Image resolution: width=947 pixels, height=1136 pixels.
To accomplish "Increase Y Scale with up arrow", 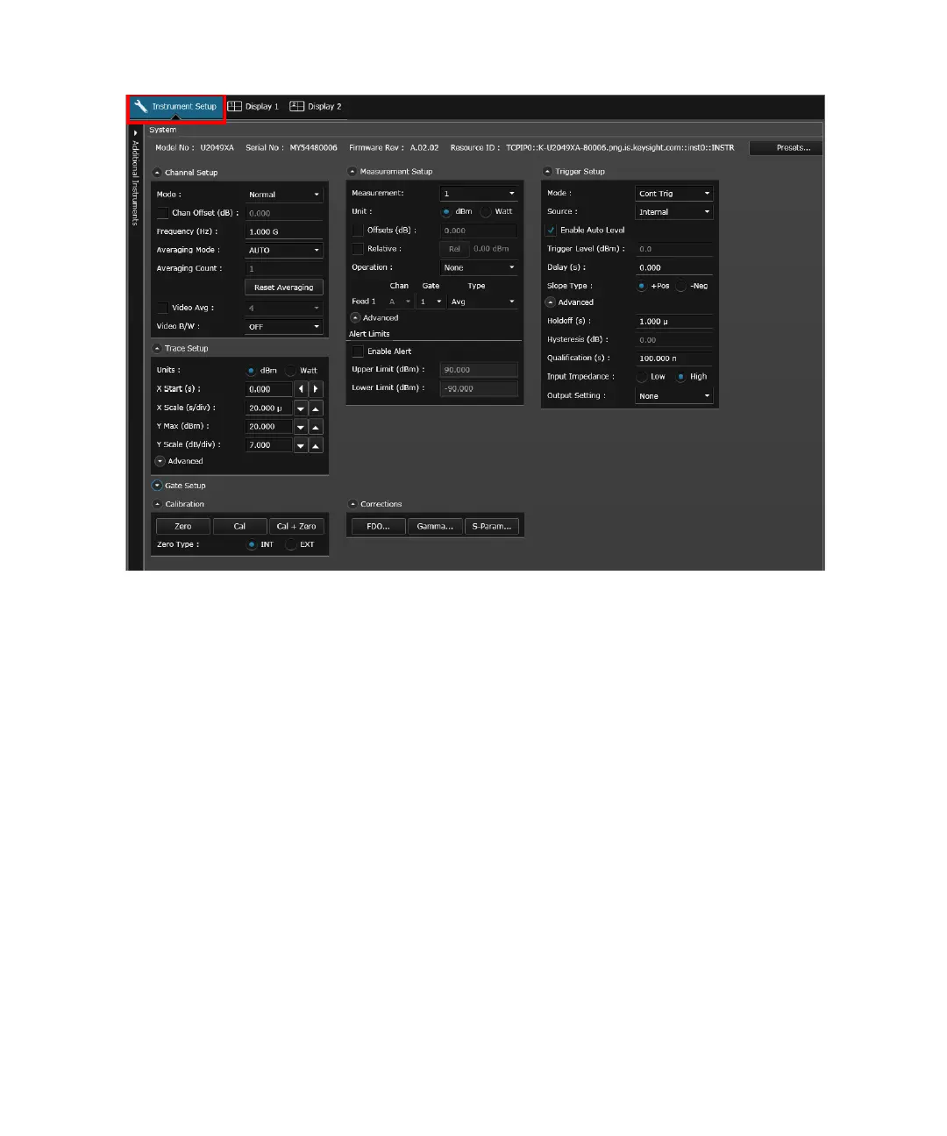I will [316, 445].
